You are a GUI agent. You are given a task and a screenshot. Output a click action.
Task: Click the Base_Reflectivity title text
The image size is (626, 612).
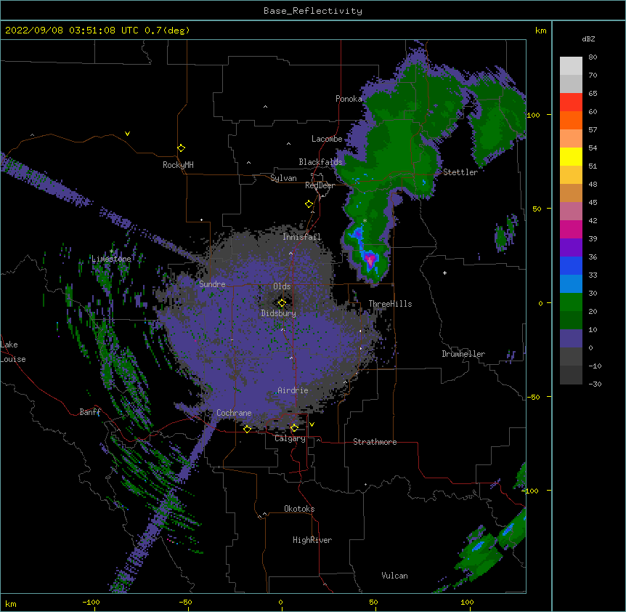click(x=313, y=11)
